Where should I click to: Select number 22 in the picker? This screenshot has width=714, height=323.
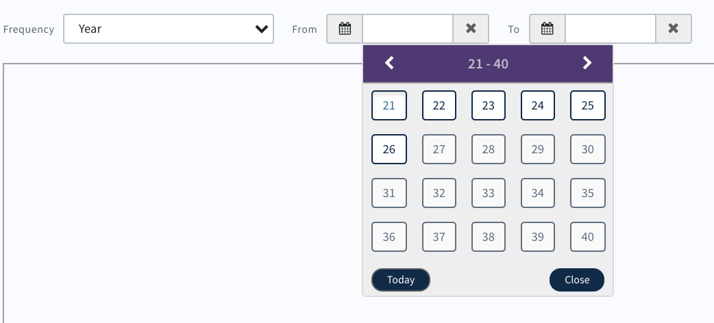(x=439, y=105)
